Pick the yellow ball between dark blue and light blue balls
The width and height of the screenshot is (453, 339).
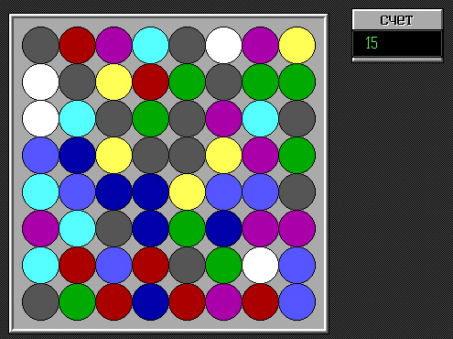pyautogui.click(x=187, y=191)
